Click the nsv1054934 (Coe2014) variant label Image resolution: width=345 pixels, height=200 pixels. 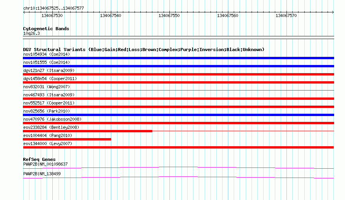(x=47, y=54)
